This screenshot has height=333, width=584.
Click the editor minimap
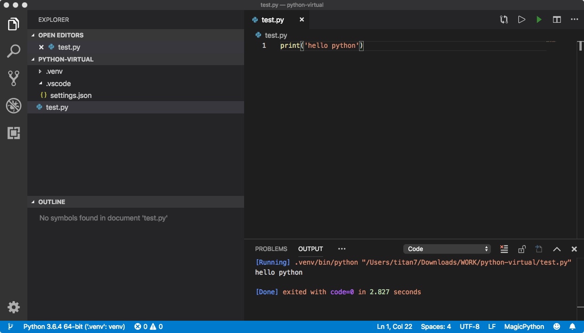(551, 42)
